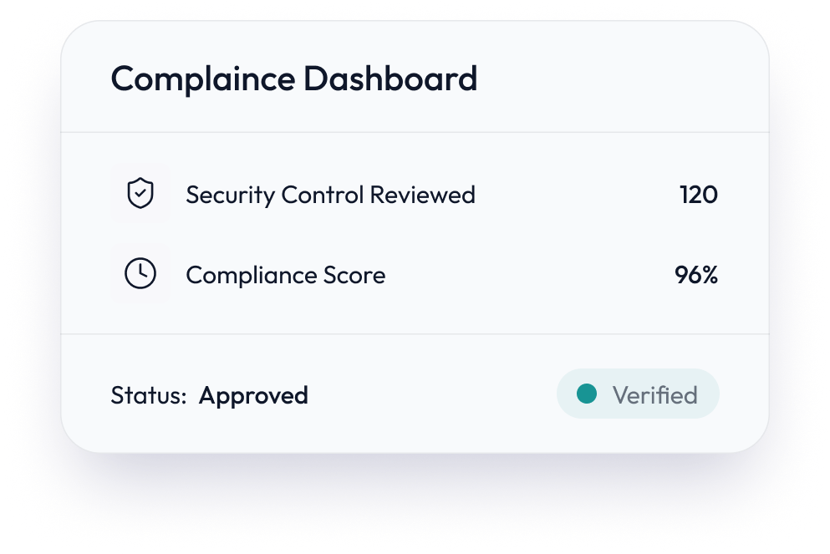Click the divider line above Status row
Screen dimensions: 830x554
tap(415, 334)
